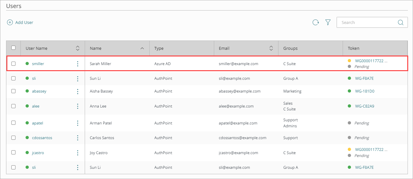The width and height of the screenshot is (413, 179).
Task: Open the alee user name link
Action: point(35,106)
